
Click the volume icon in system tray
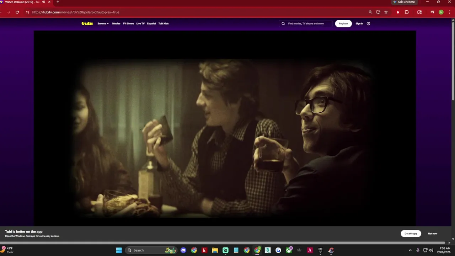431,250
